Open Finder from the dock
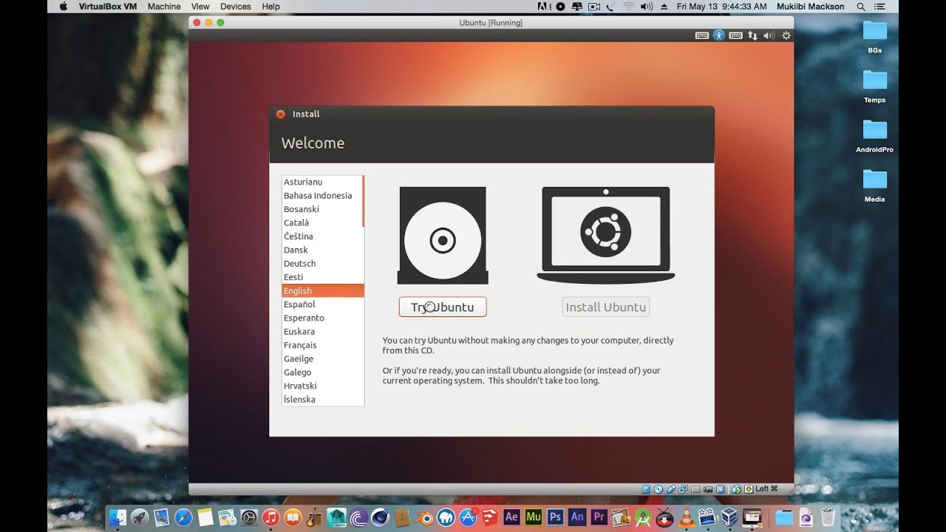 point(116,516)
